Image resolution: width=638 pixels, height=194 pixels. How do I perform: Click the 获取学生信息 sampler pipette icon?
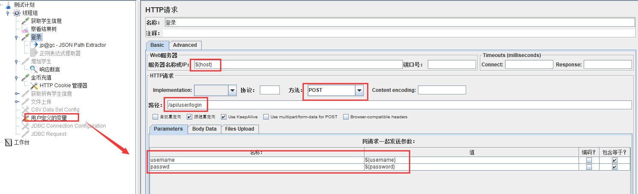point(26,21)
